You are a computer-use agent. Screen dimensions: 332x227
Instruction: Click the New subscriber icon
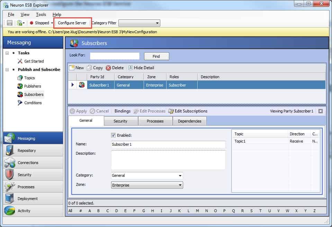pos(72,68)
